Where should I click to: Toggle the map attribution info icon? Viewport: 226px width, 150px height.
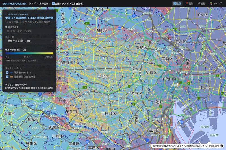click(222, 146)
